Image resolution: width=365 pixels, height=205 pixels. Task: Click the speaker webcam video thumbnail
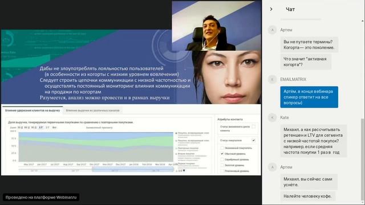coord(216,26)
